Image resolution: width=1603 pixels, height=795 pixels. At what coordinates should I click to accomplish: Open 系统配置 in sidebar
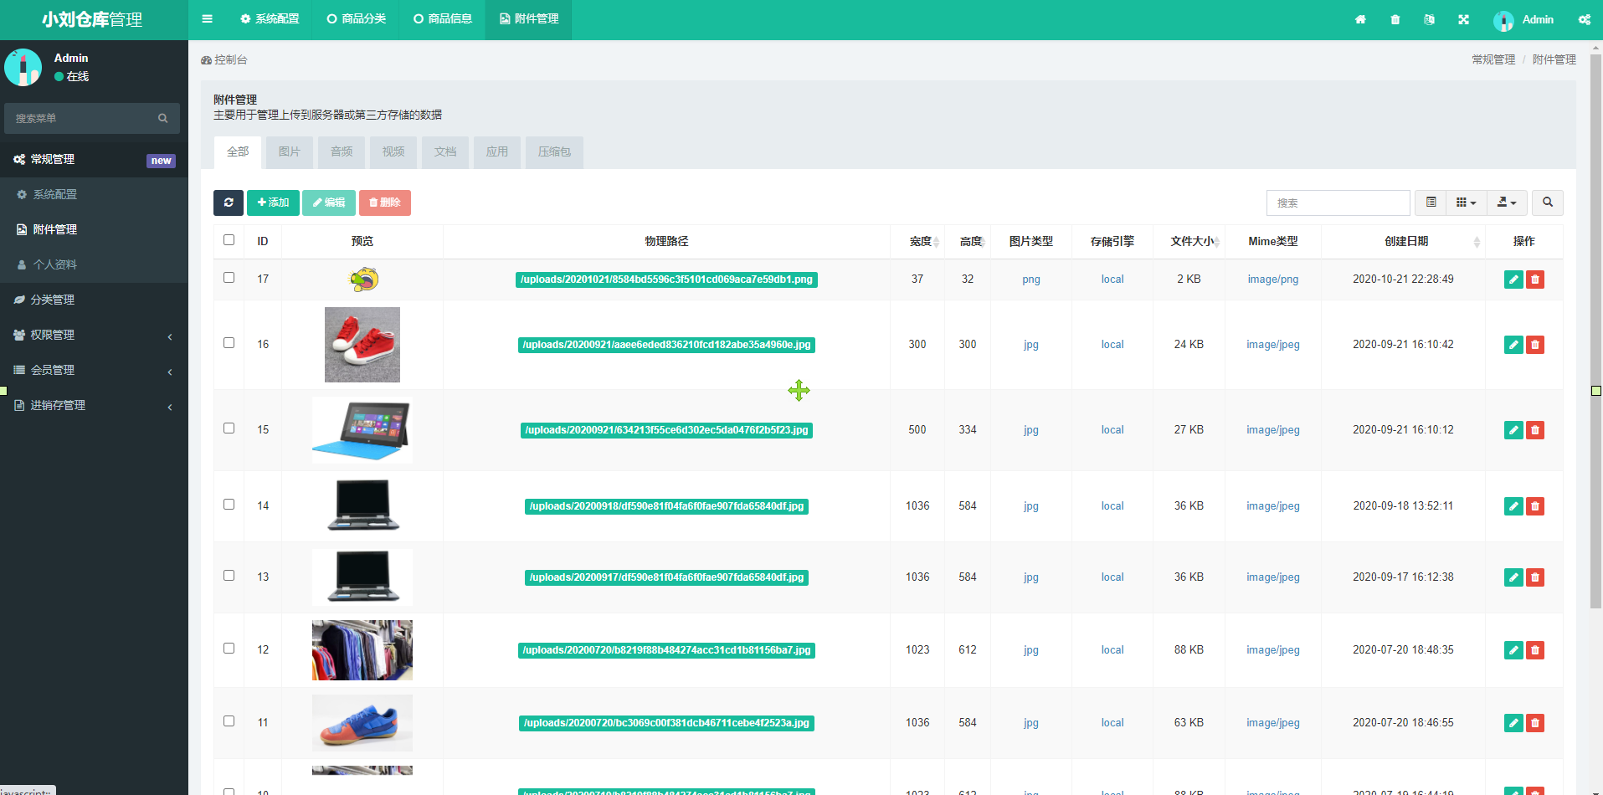click(94, 194)
